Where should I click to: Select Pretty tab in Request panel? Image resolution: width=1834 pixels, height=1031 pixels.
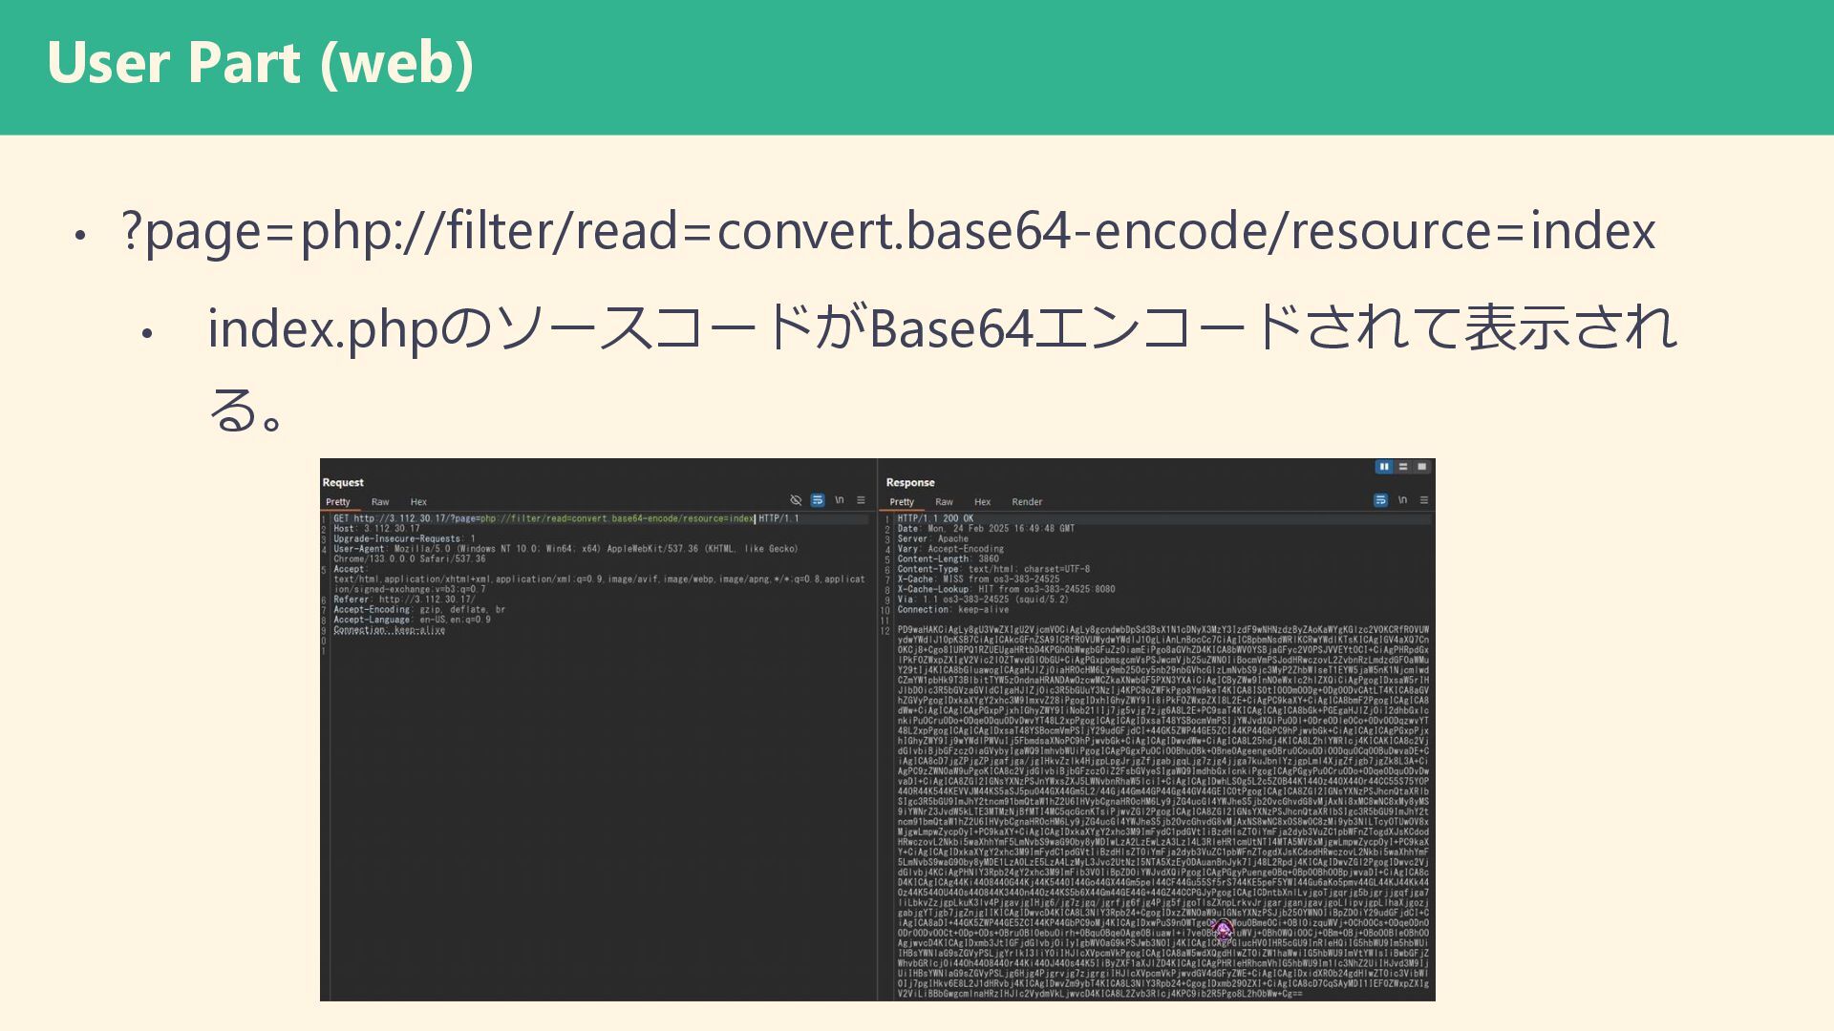point(338,502)
